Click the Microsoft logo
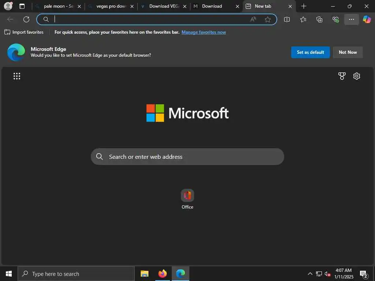Viewport: 375px width, 281px height. 187,113
